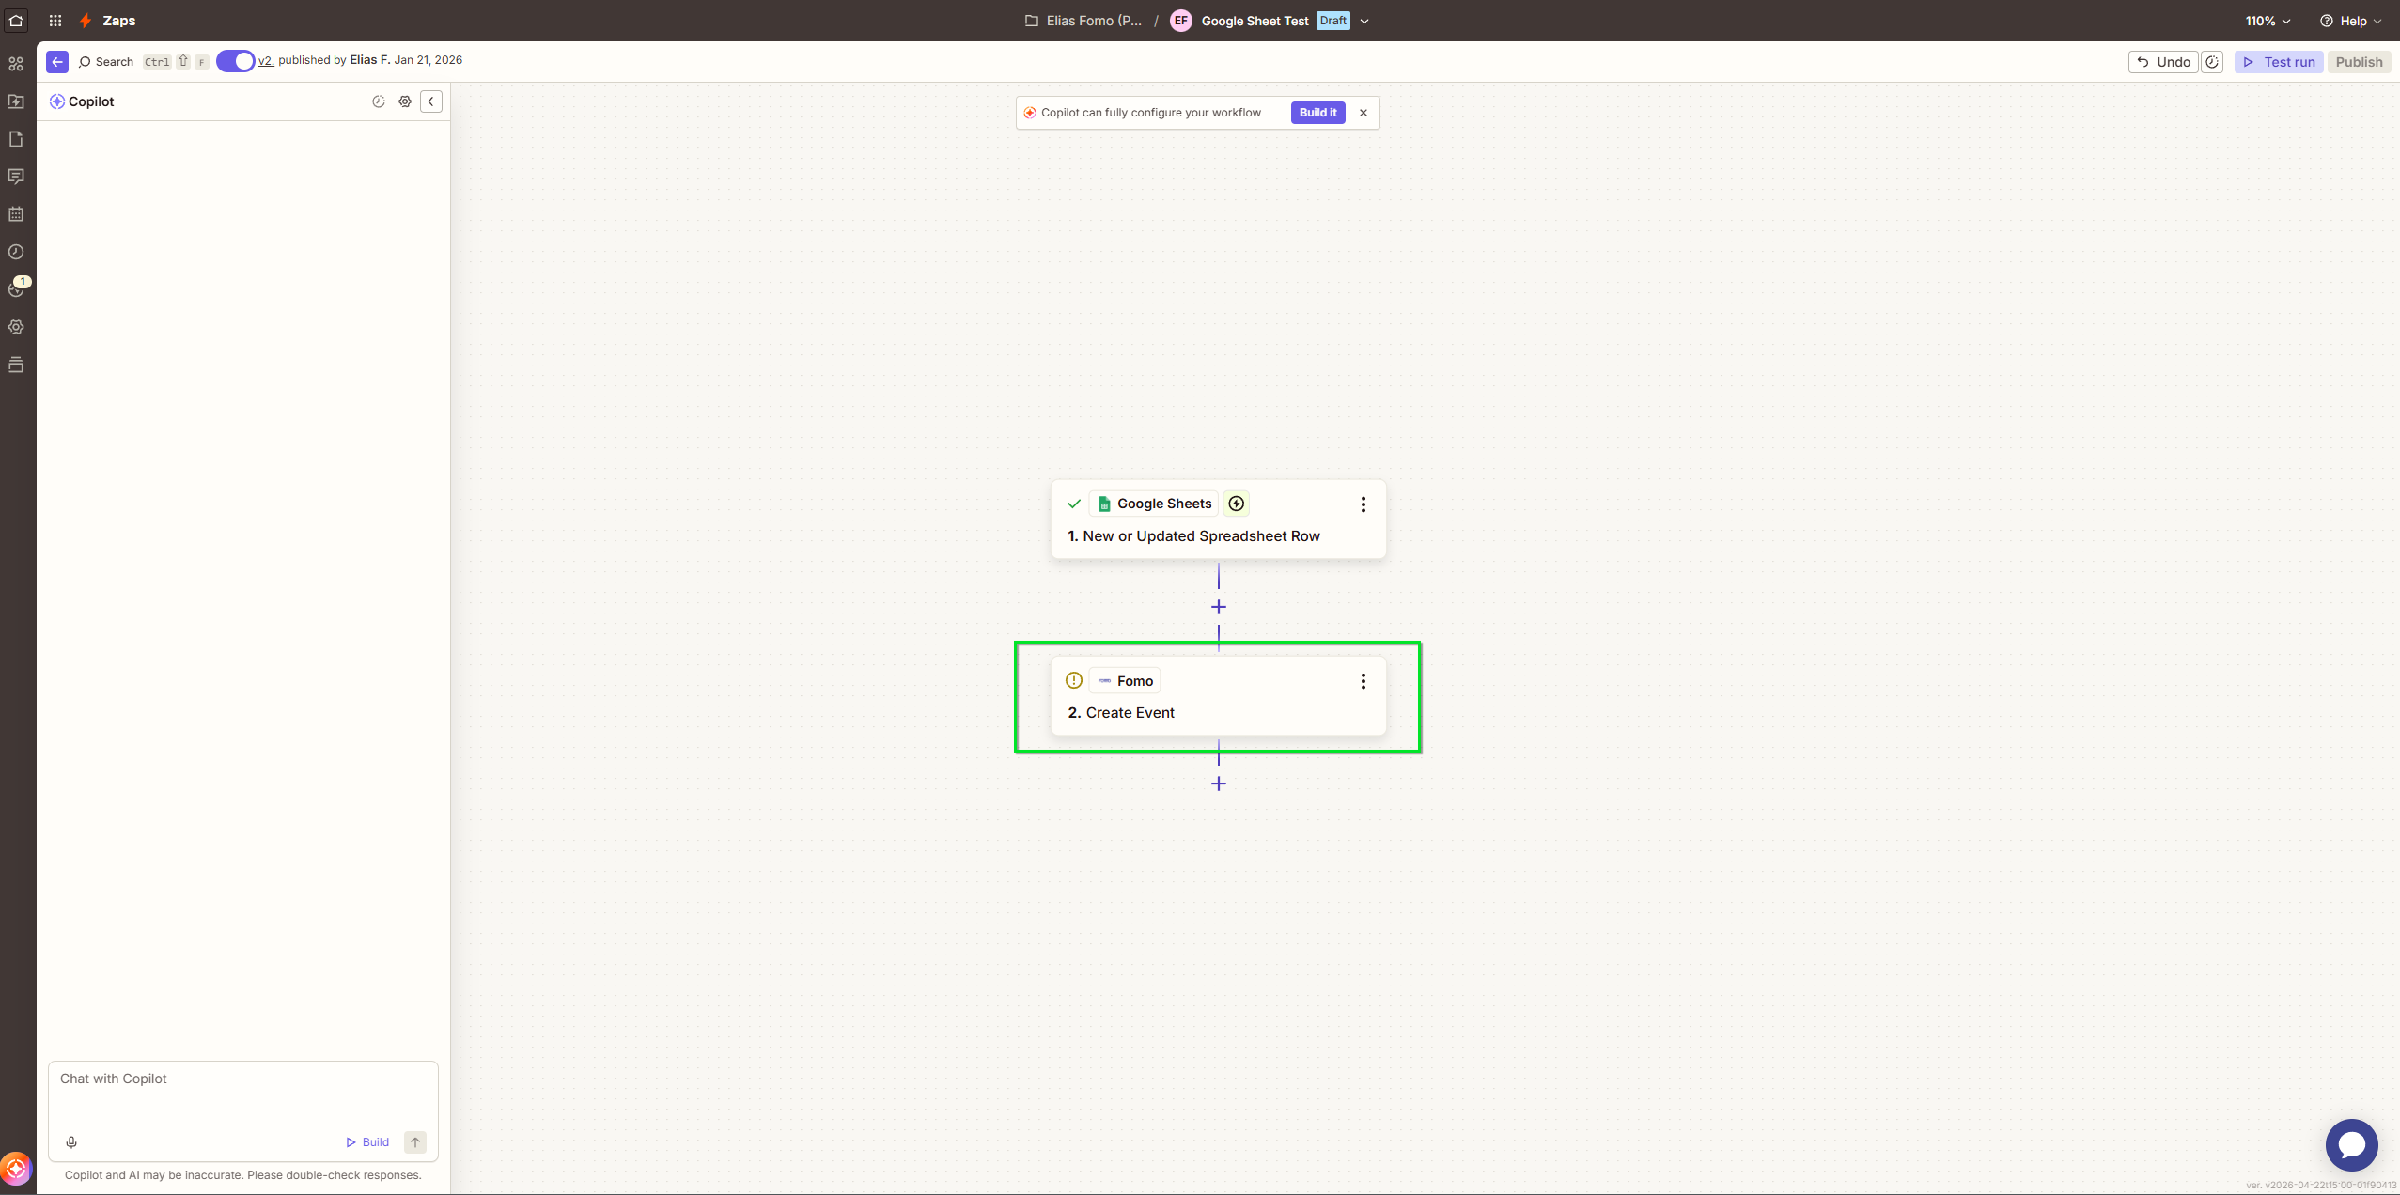Open the v2. version link
2400x1195 pixels.
(x=266, y=60)
